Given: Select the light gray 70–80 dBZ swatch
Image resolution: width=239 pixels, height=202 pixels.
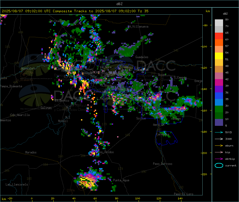Looking at the screenshot, I should (x=219, y=23).
